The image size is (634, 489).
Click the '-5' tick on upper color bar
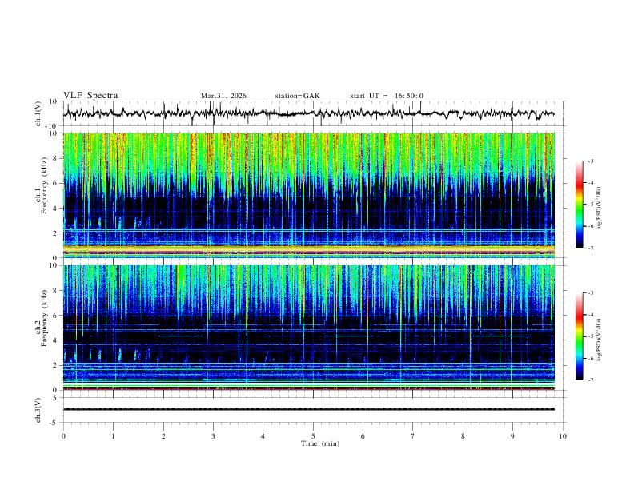(591, 205)
